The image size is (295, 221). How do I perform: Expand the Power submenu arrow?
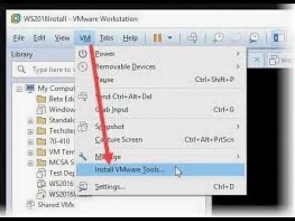[x=238, y=54]
